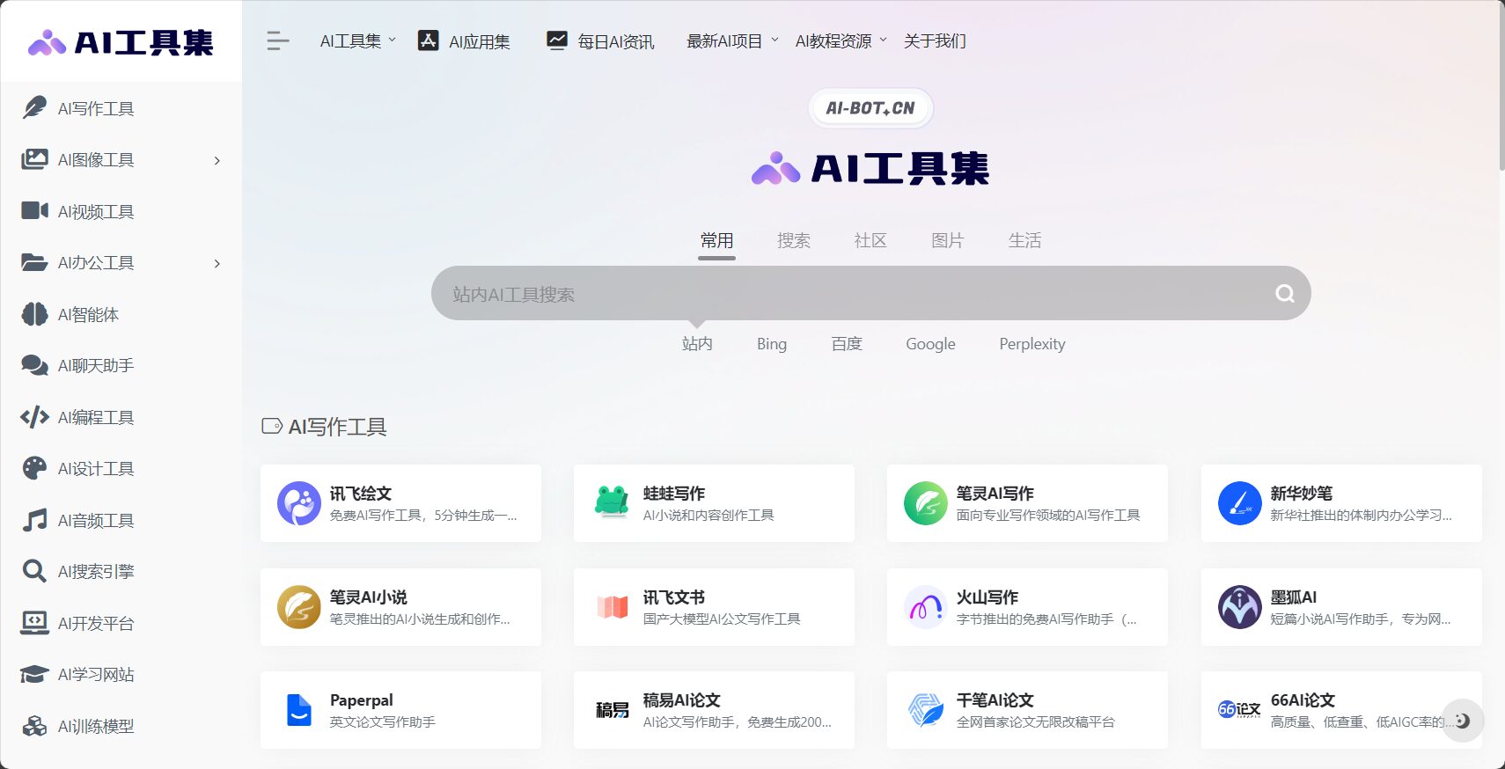The width and height of the screenshot is (1505, 769).
Task: Choose Bing as search engine
Action: point(772,344)
